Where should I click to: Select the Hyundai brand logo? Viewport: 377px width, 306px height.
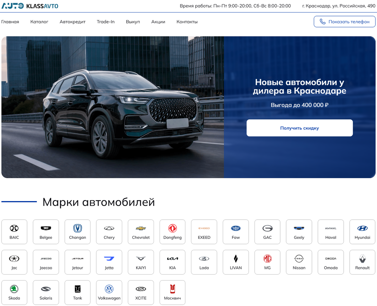click(363, 228)
